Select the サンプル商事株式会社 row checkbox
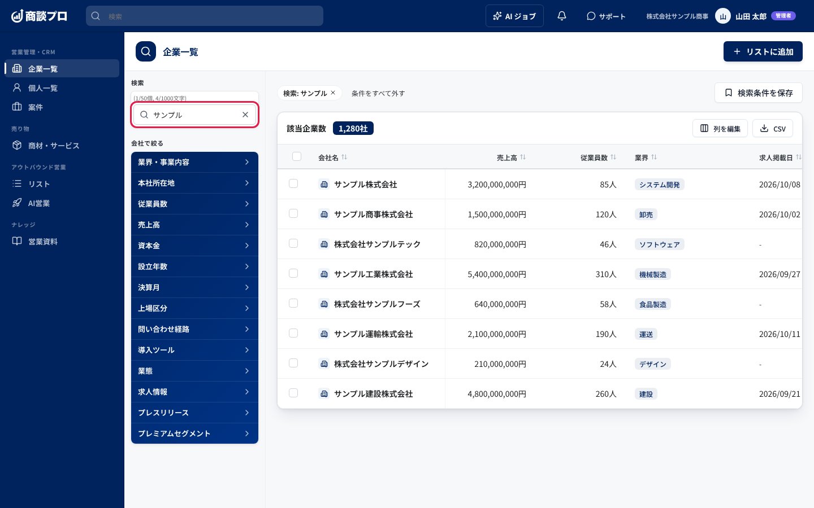 [x=293, y=213]
